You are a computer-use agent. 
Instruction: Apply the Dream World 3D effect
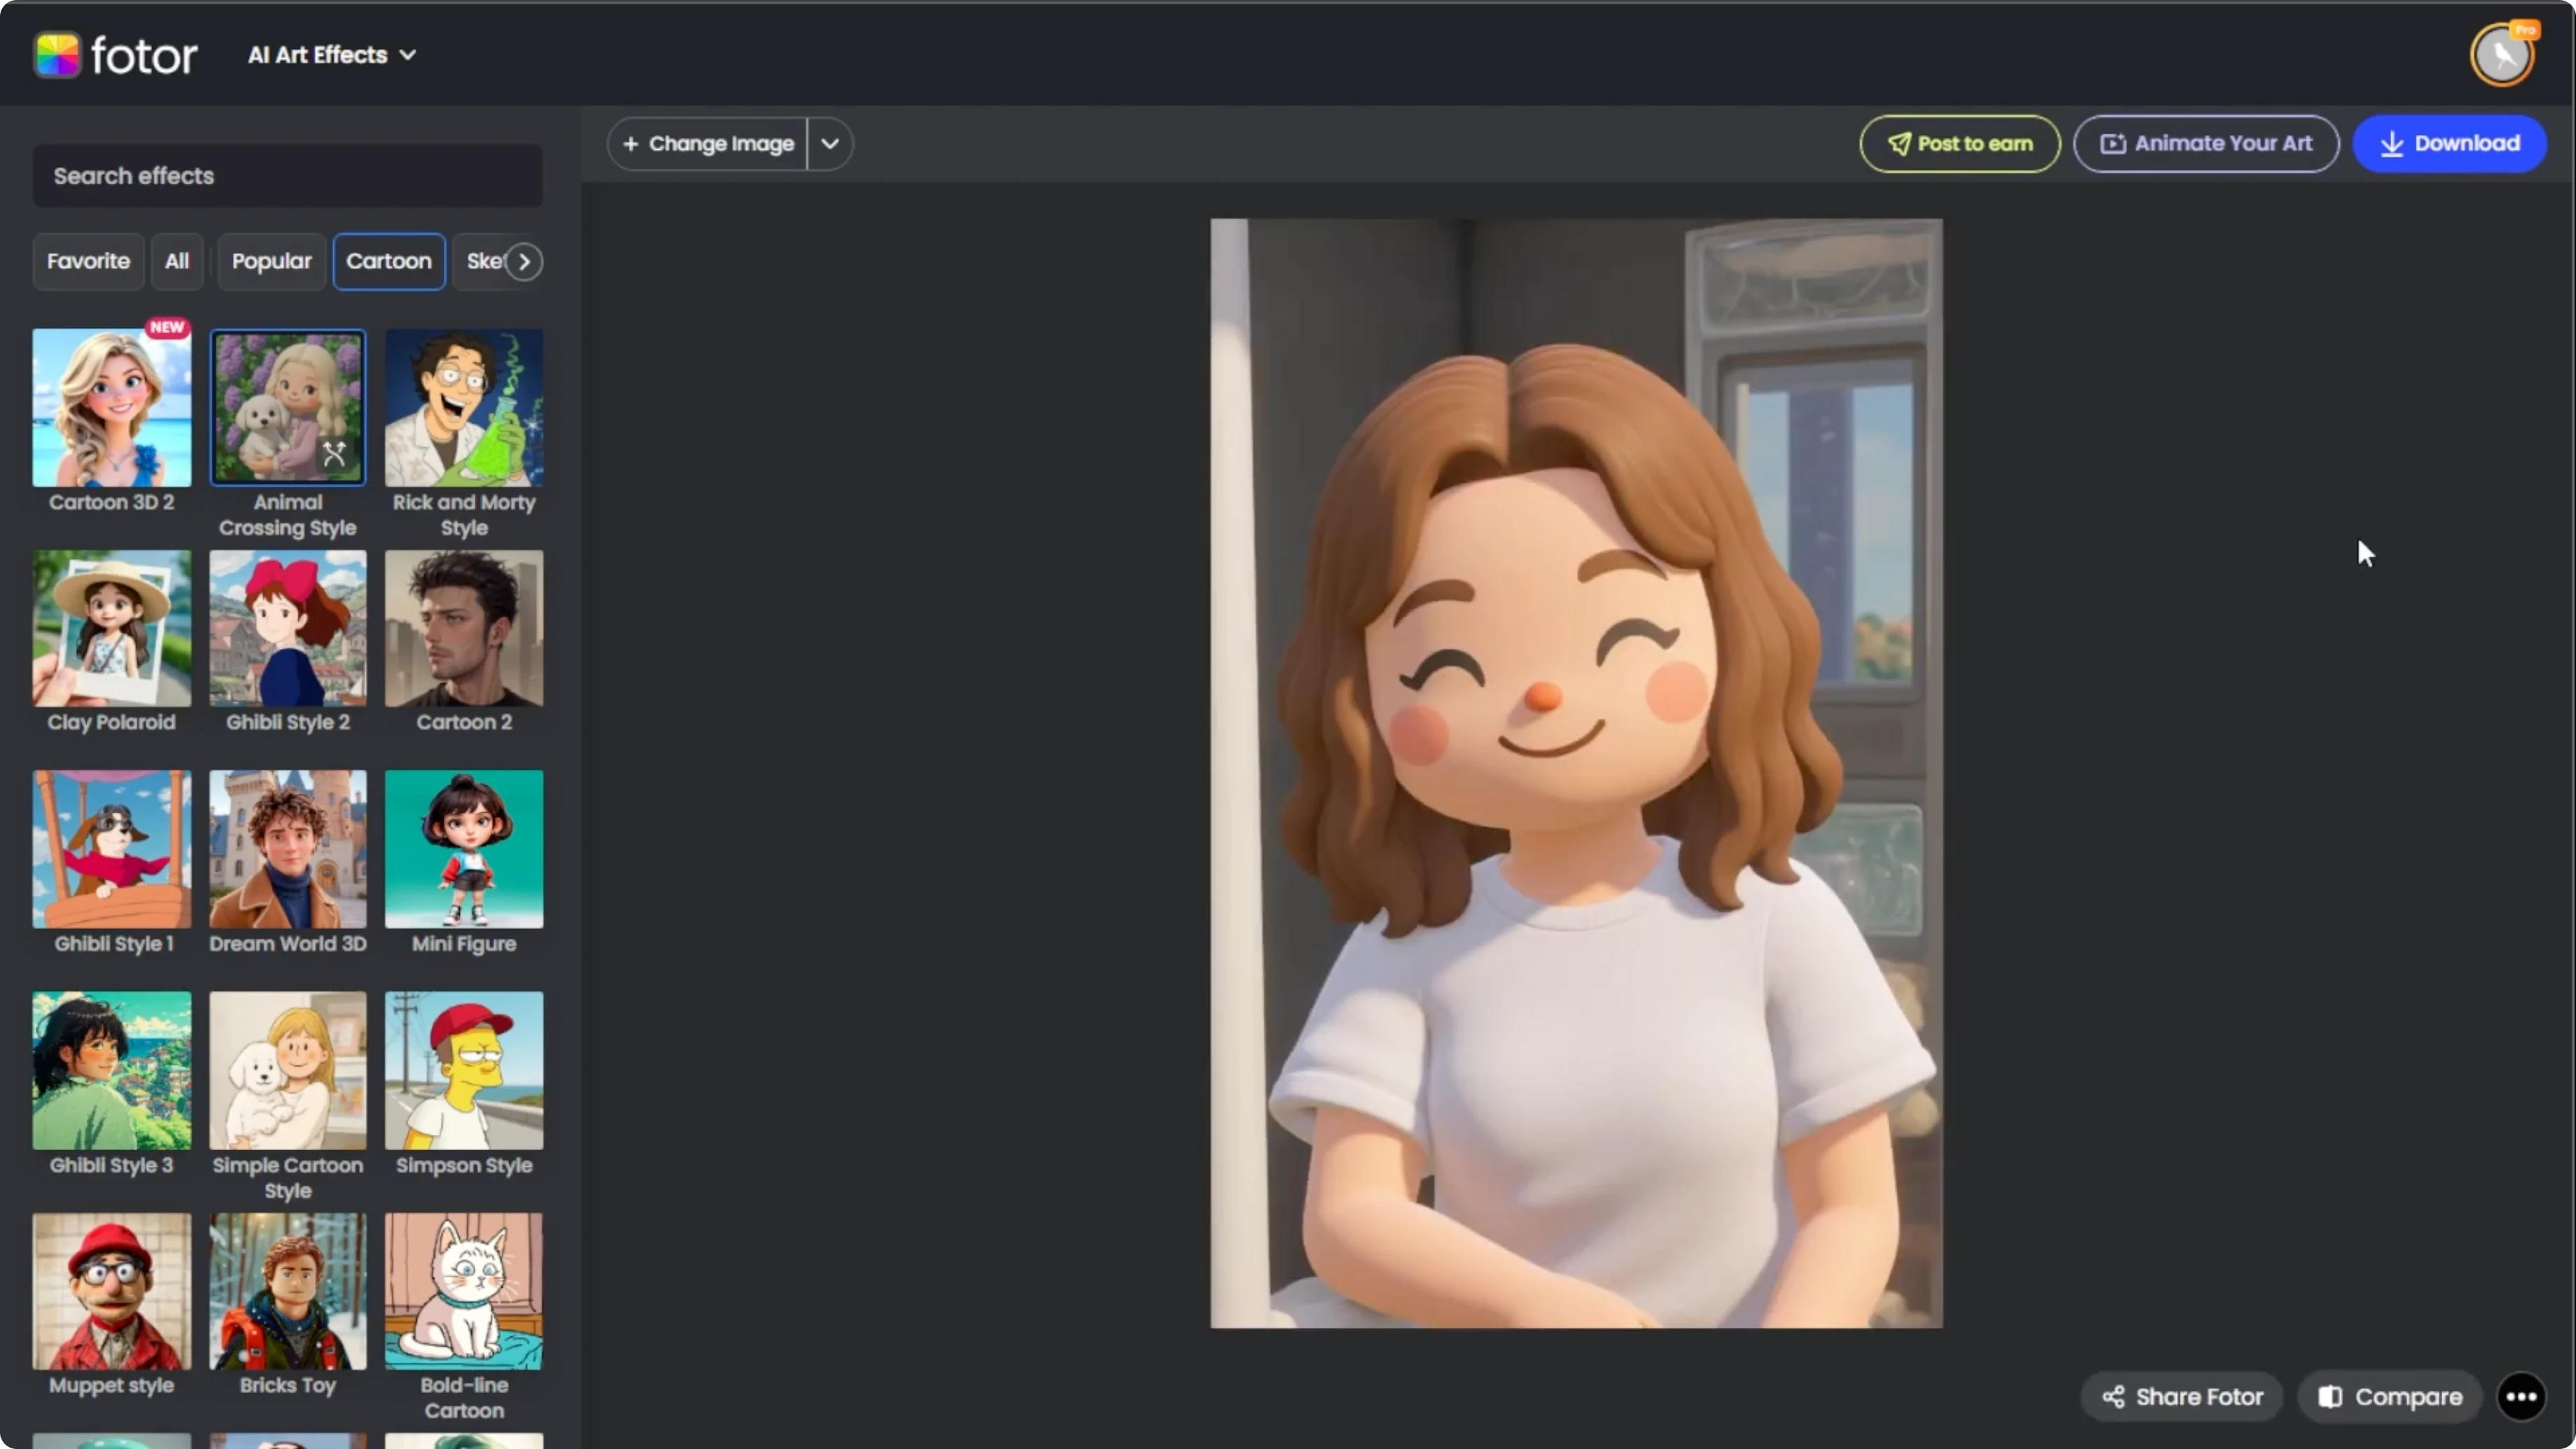tap(288, 849)
